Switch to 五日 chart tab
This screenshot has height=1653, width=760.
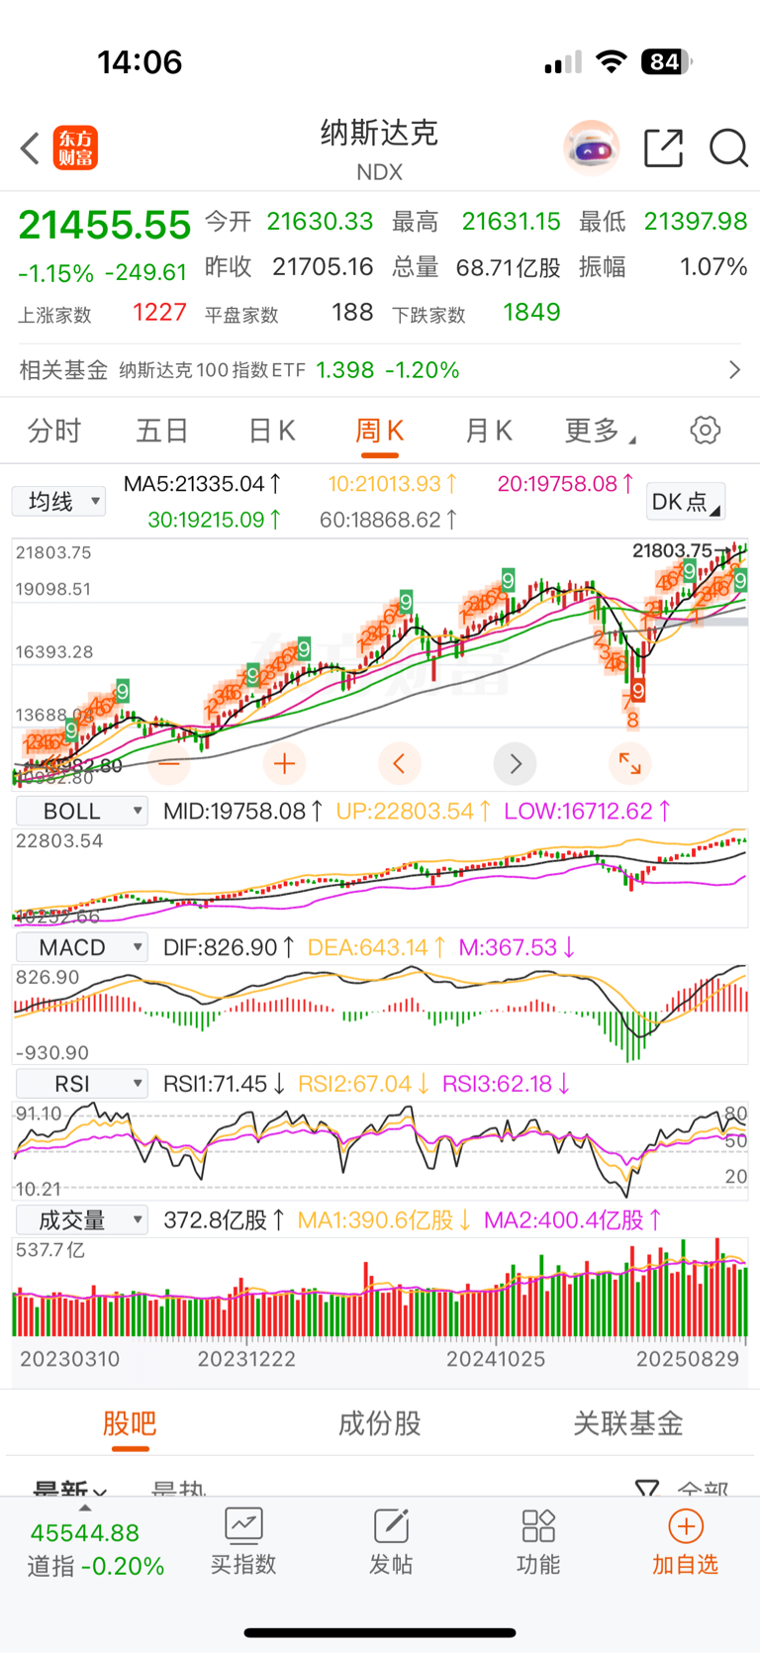point(162,431)
